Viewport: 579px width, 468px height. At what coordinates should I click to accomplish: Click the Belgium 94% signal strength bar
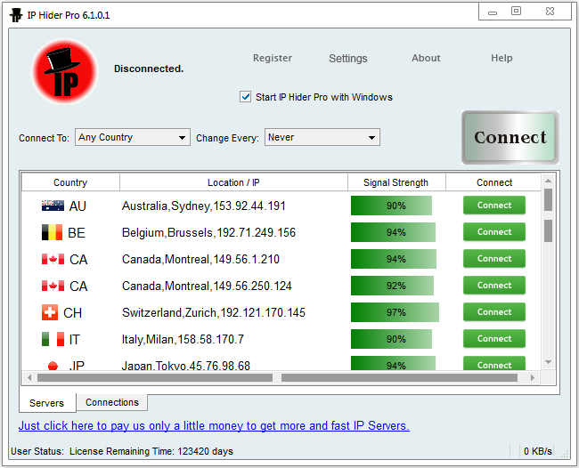(393, 232)
